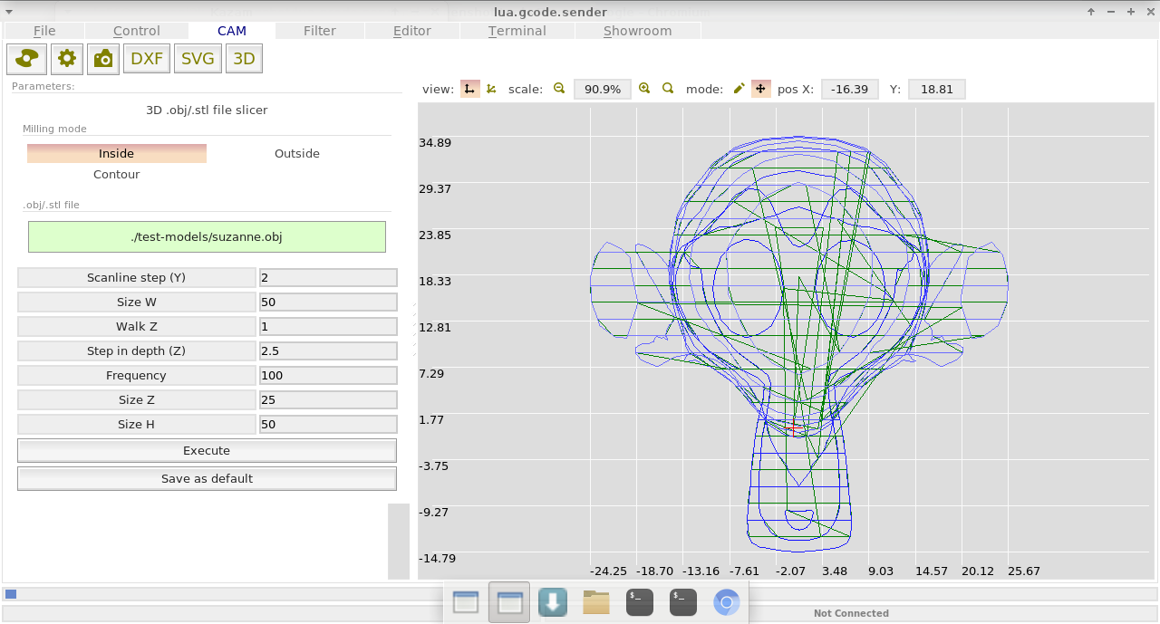Edit the Size W value

328,302
